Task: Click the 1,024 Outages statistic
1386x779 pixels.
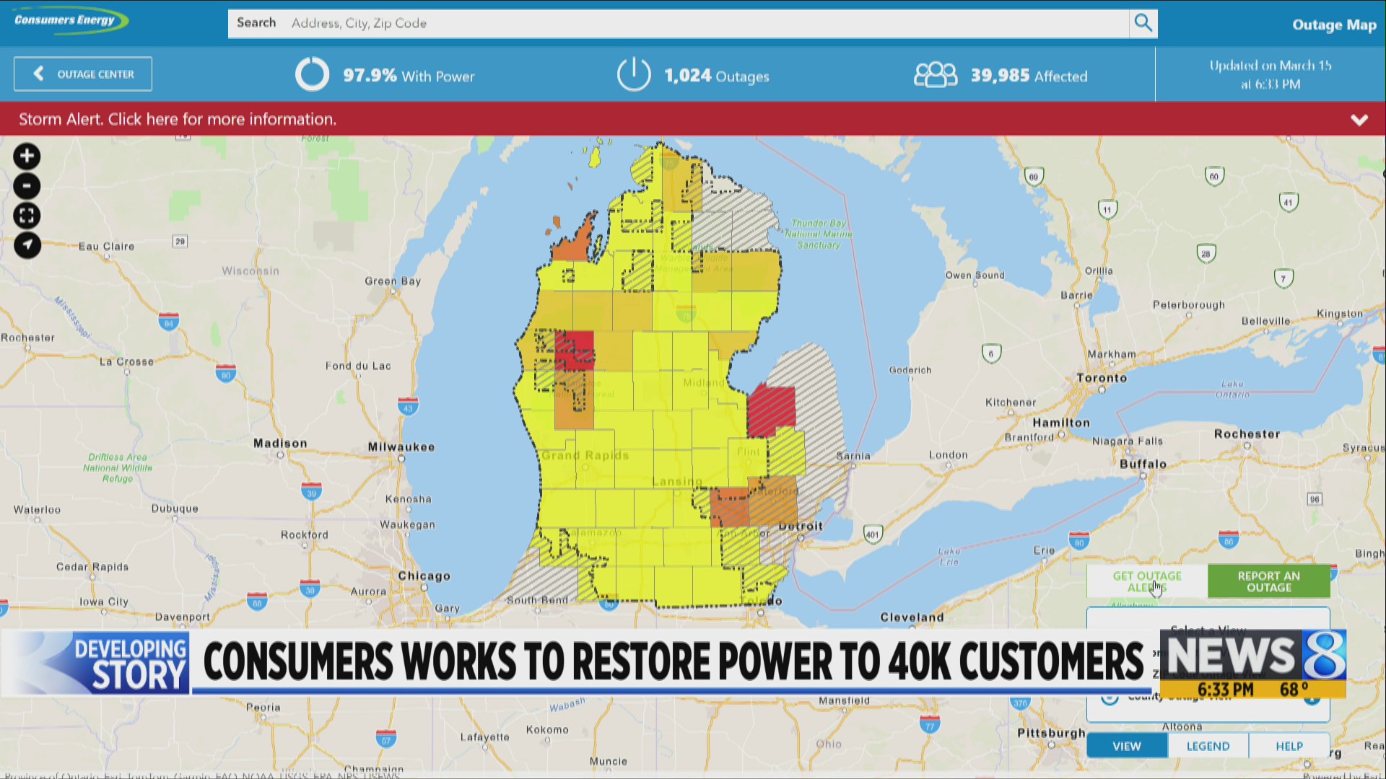Action: pyautogui.click(x=716, y=76)
